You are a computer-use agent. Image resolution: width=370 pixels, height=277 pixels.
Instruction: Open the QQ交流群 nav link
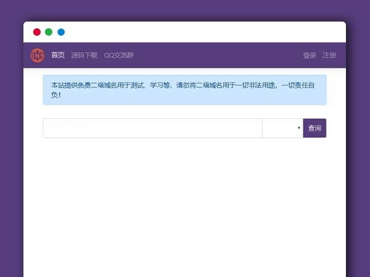[x=119, y=55]
